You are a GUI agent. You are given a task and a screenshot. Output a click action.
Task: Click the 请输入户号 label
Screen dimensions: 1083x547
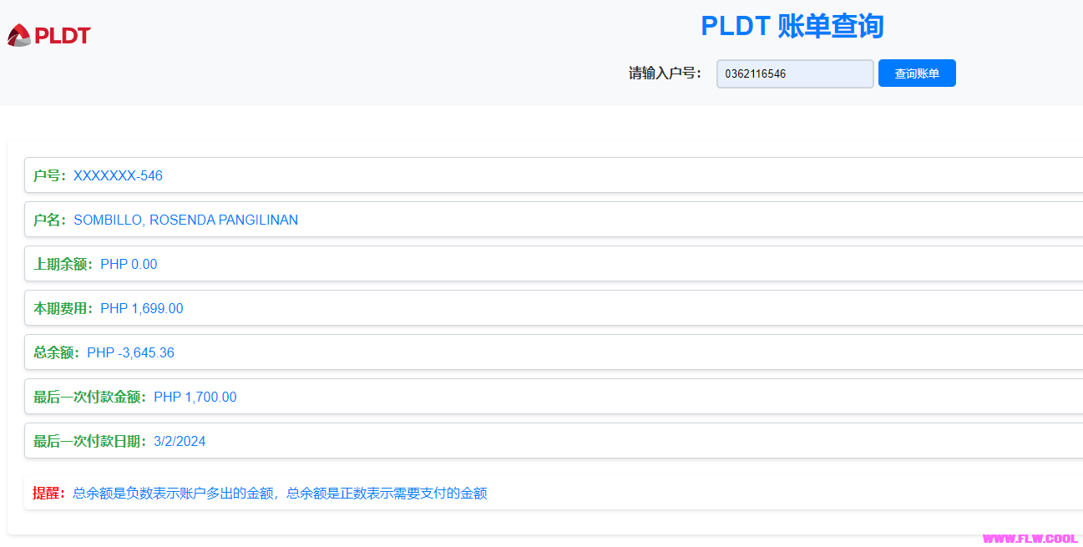(665, 73)
